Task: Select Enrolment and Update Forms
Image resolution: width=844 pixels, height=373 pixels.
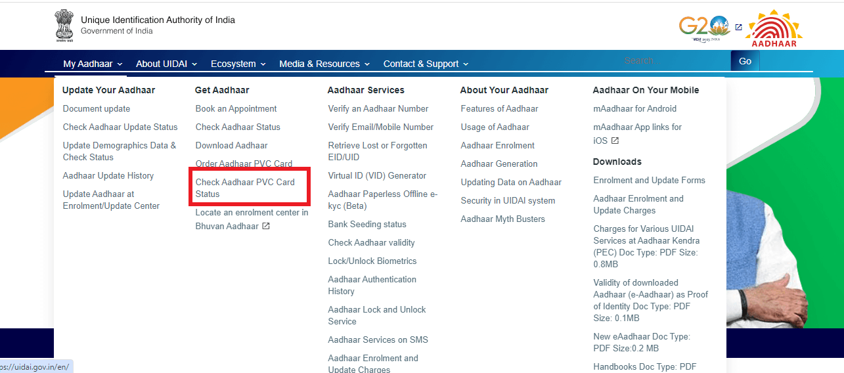Action: [x=650, y=181]
